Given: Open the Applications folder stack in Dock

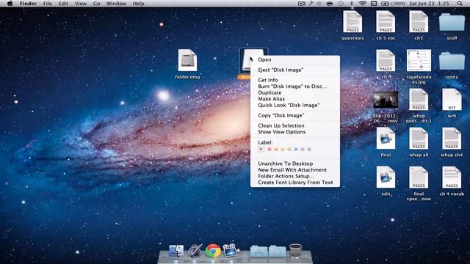Looking at the screenshot, I should point(258,251).
